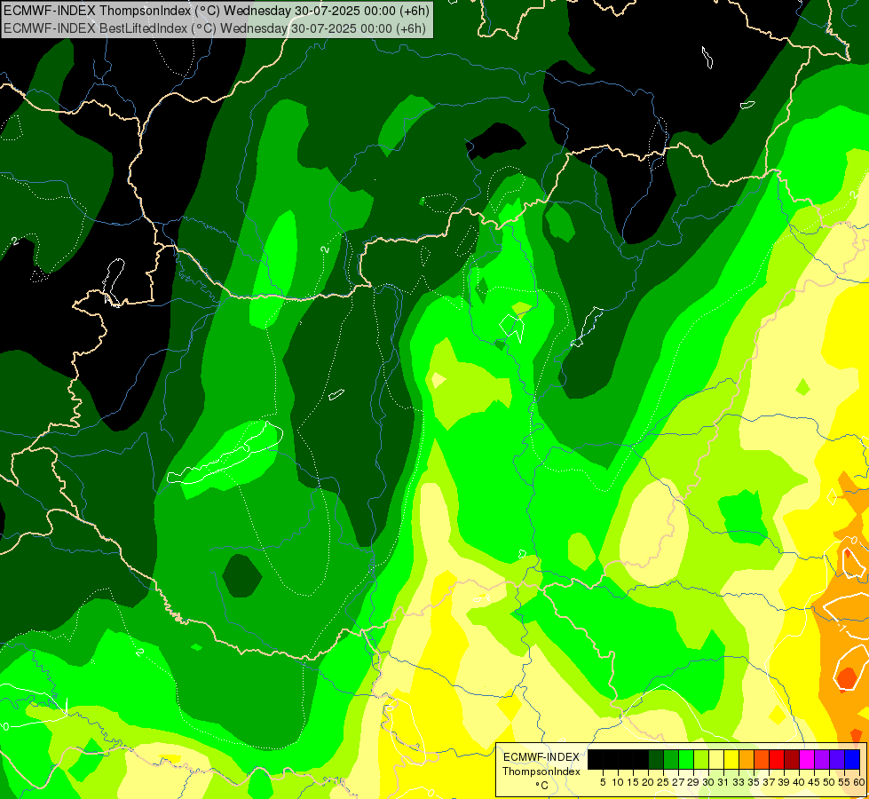Image resolution: width=869 pixels, height=799 pixels.
Task: Click the blue 55–60 legend swatch
Action: [852, 759]
